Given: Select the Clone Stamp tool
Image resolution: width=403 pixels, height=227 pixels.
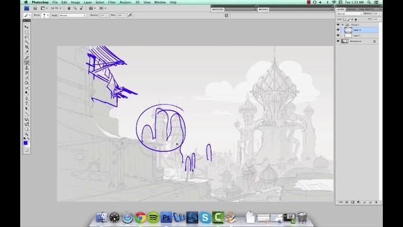Looking at the screenshot, I should point(26,68).
